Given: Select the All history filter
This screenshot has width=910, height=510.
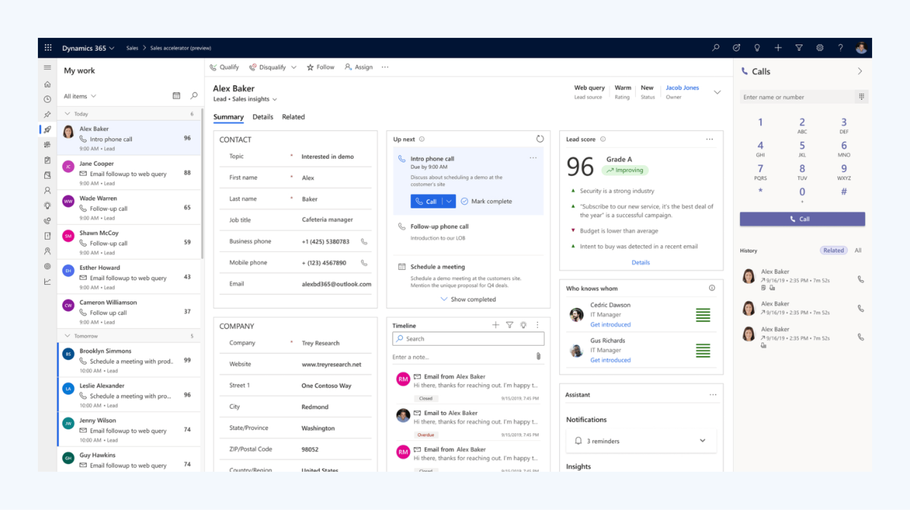Looking at the screenshot, I should click(858, 250).
